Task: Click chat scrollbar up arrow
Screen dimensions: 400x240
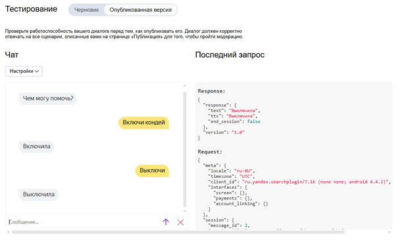Action: click(x=185, y=86)
